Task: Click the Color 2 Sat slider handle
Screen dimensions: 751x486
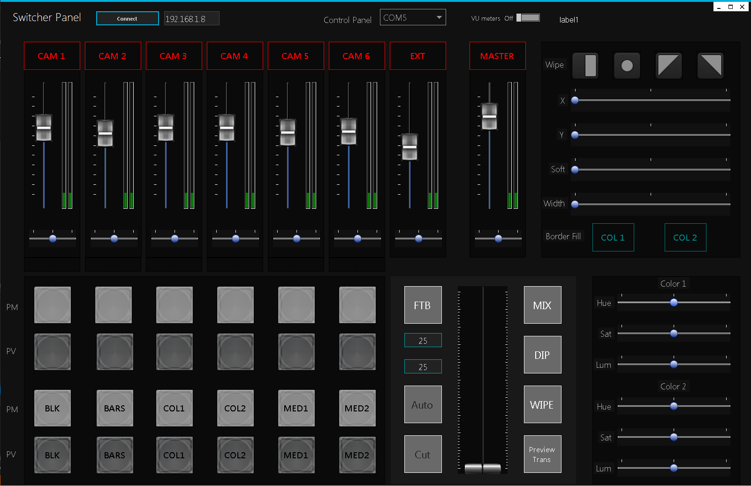Action: point(674,437)
